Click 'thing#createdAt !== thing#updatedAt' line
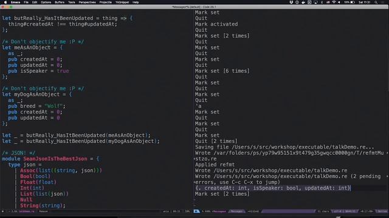The width and height of the screenshot is (389, 218). (x=63, y=24)
